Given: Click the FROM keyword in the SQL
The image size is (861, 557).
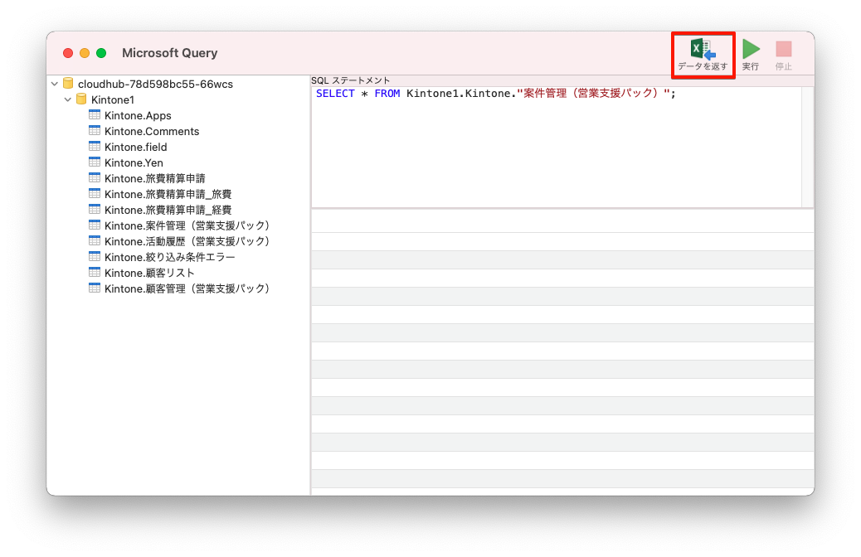Looking at the screenshot, I should 387,94.
